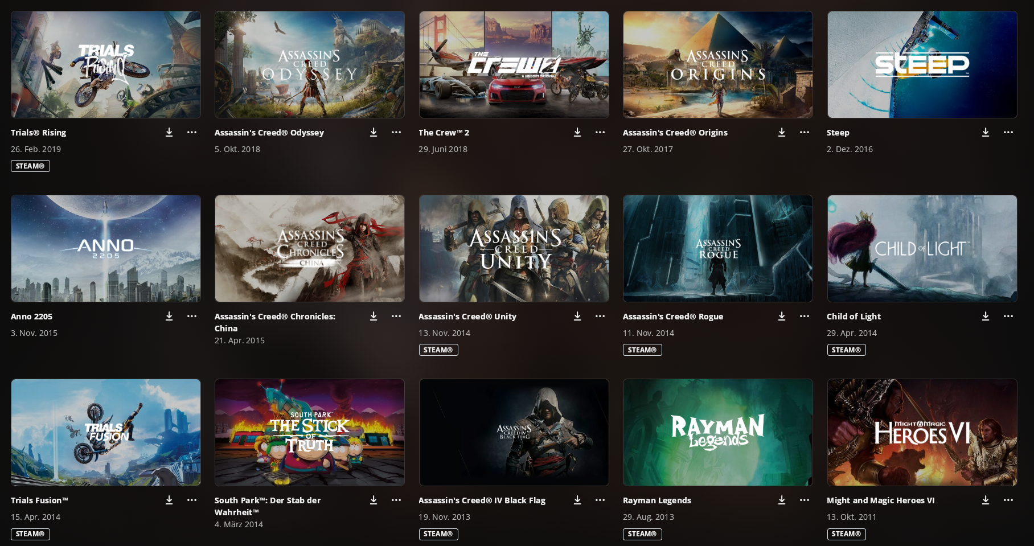Download Anno 2205
This screenshot has width=1034, height=546.
[169, 316]
